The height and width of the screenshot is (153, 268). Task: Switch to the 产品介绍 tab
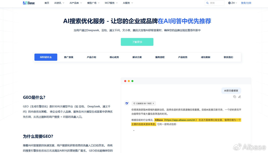click(92, 57)
